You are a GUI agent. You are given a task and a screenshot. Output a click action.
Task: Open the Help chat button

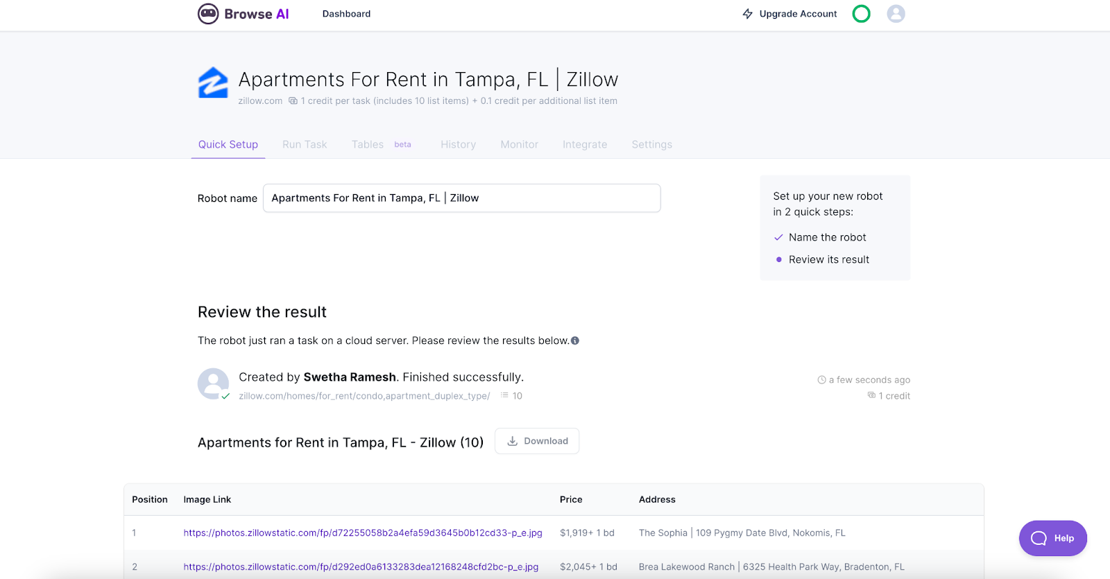pyautogui.click(x=1052, y=538)
